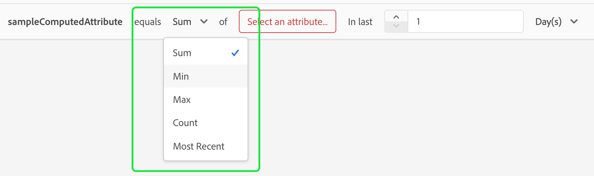Click the 'equals' operator text
This screenshot has height=176, width=594.
(x=148, y=22)
